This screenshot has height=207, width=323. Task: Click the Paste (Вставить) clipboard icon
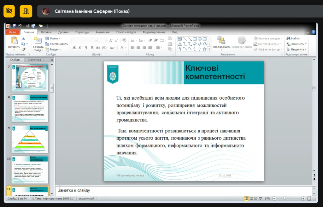point(14,40)
